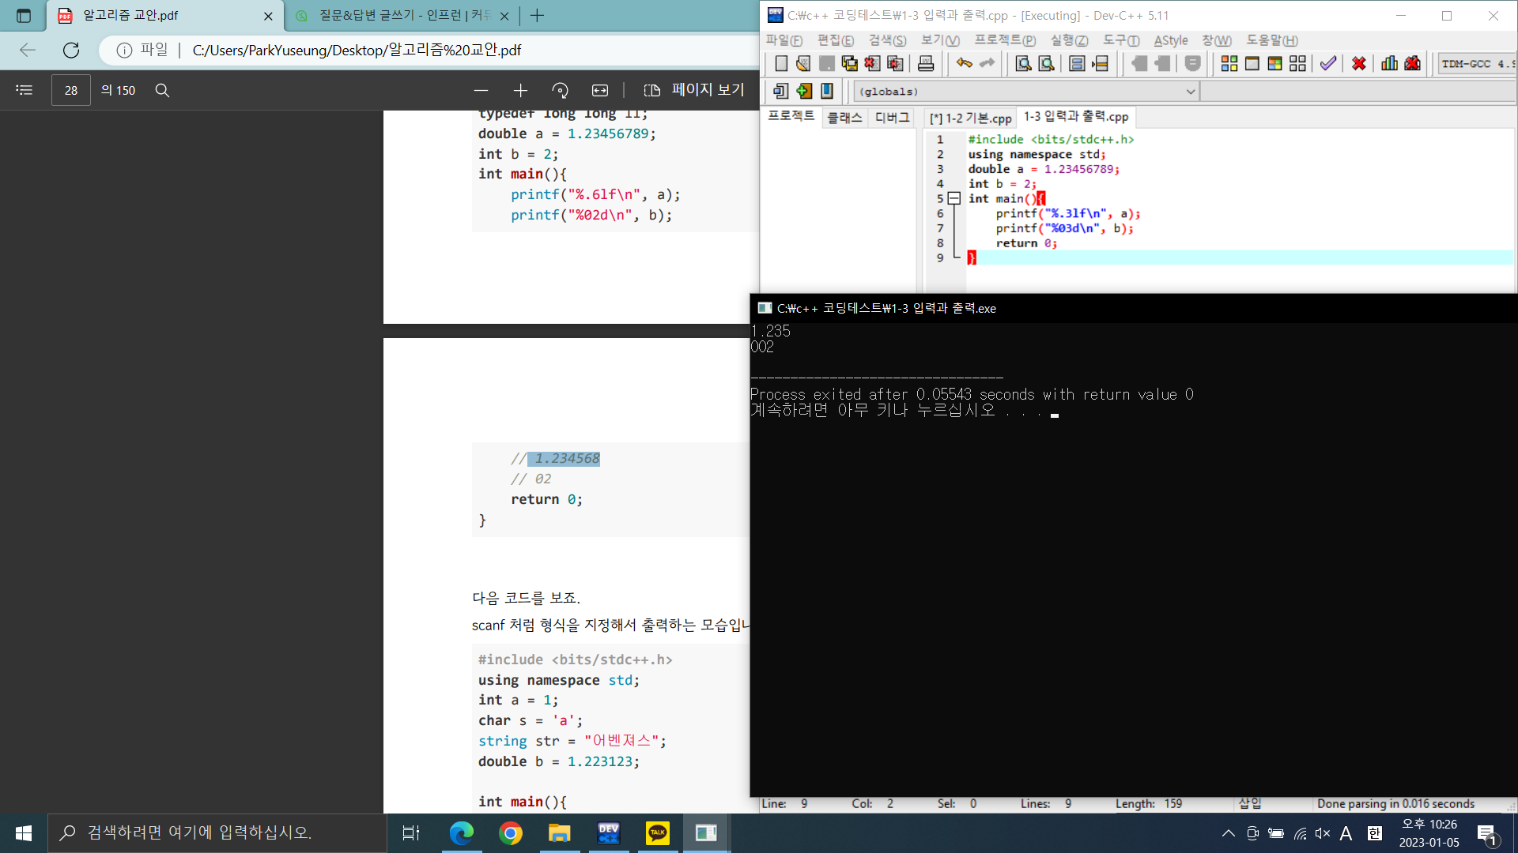Click Insert snippet icon in second toolbar row
1518x853 pixels.
pyautogui.click(x=781, y=91)
